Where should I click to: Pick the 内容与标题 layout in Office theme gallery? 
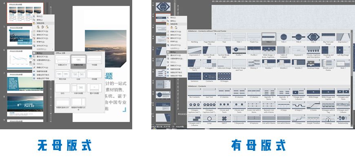click(x=78, y=89)
